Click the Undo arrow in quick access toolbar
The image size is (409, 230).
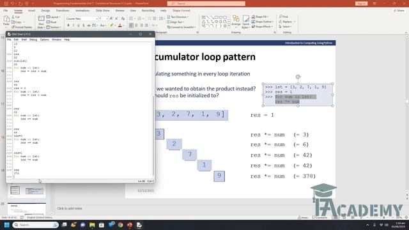tap(12, 3)
